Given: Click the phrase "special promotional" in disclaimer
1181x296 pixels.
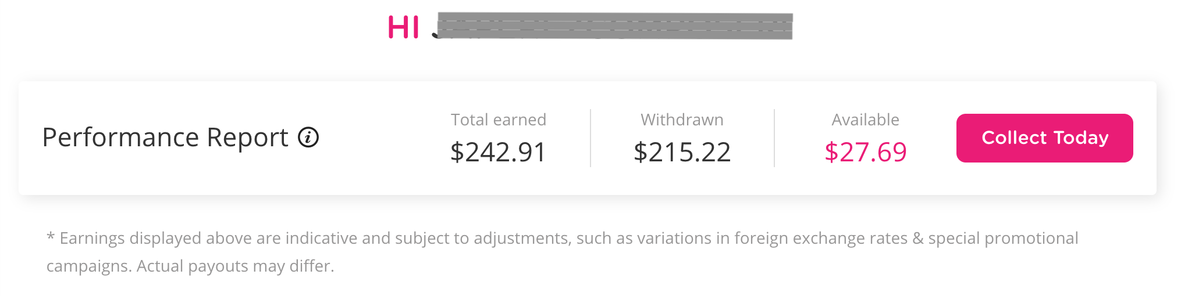Looking at the screenshot, I should pyautogui.click(x=1003, y=238).
